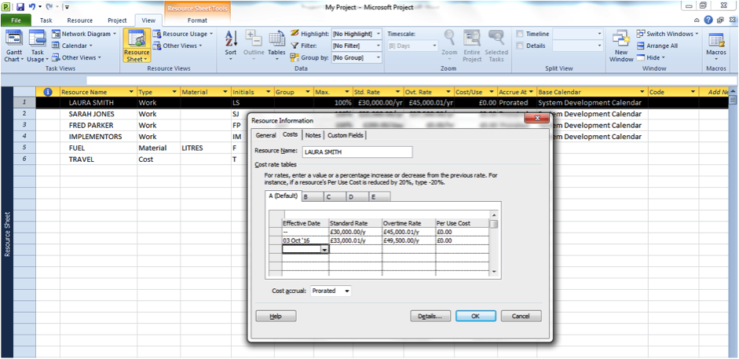Enable the Timeline checkbox
Image resolution: width=739 pixels, height=359 pixels.
[520, 35]
